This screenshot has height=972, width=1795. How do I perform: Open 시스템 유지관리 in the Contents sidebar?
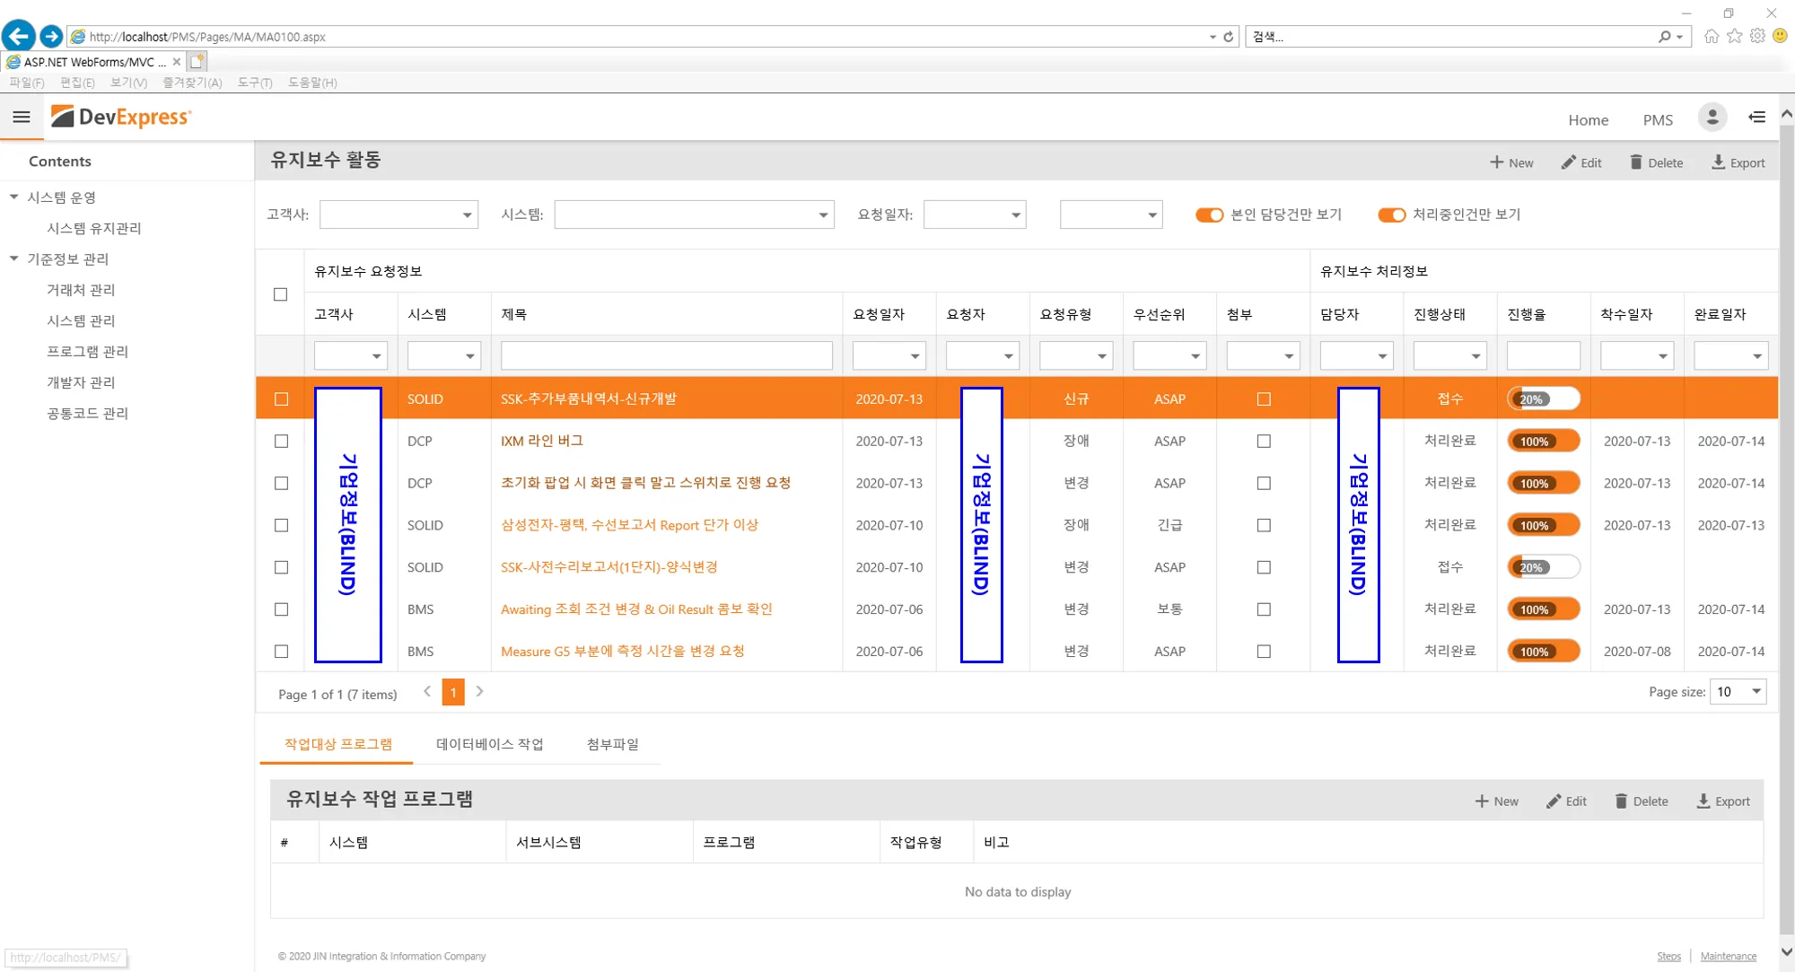(94, 228)
